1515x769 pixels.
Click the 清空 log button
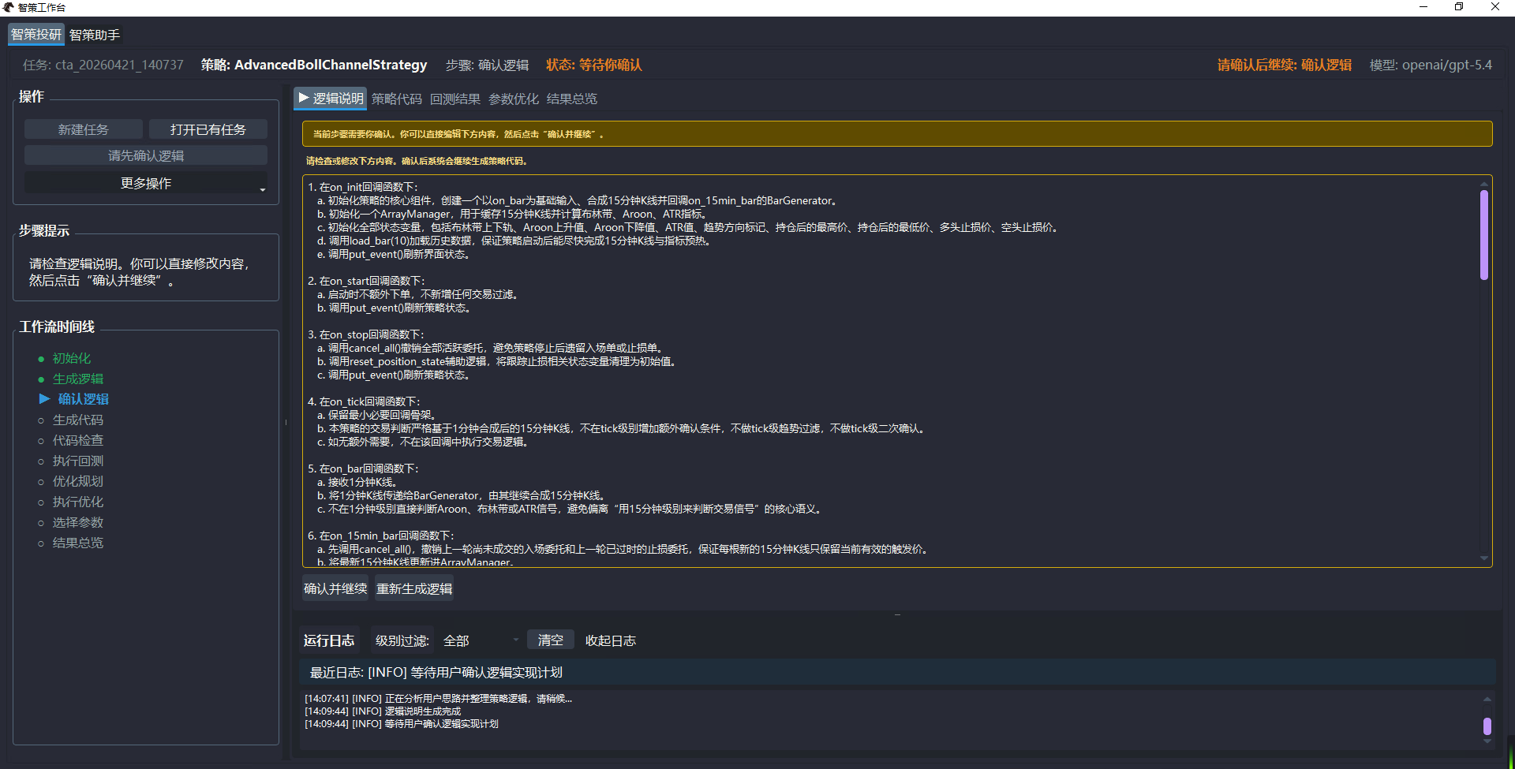551,640
